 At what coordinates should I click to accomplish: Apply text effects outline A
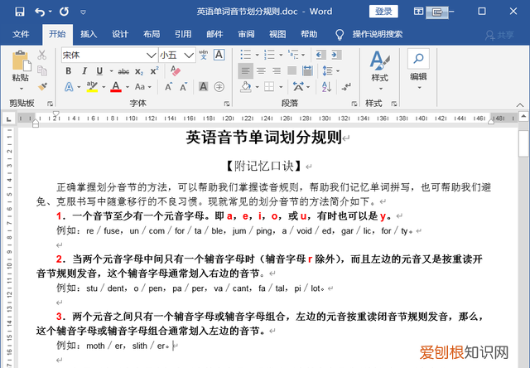tap(69, 87)
